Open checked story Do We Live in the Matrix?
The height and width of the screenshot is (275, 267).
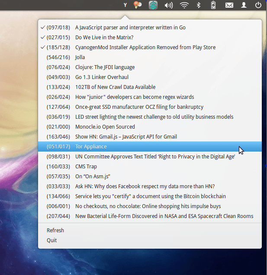click(150, 38)
